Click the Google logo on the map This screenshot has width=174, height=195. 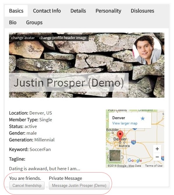tap(135, 160)
